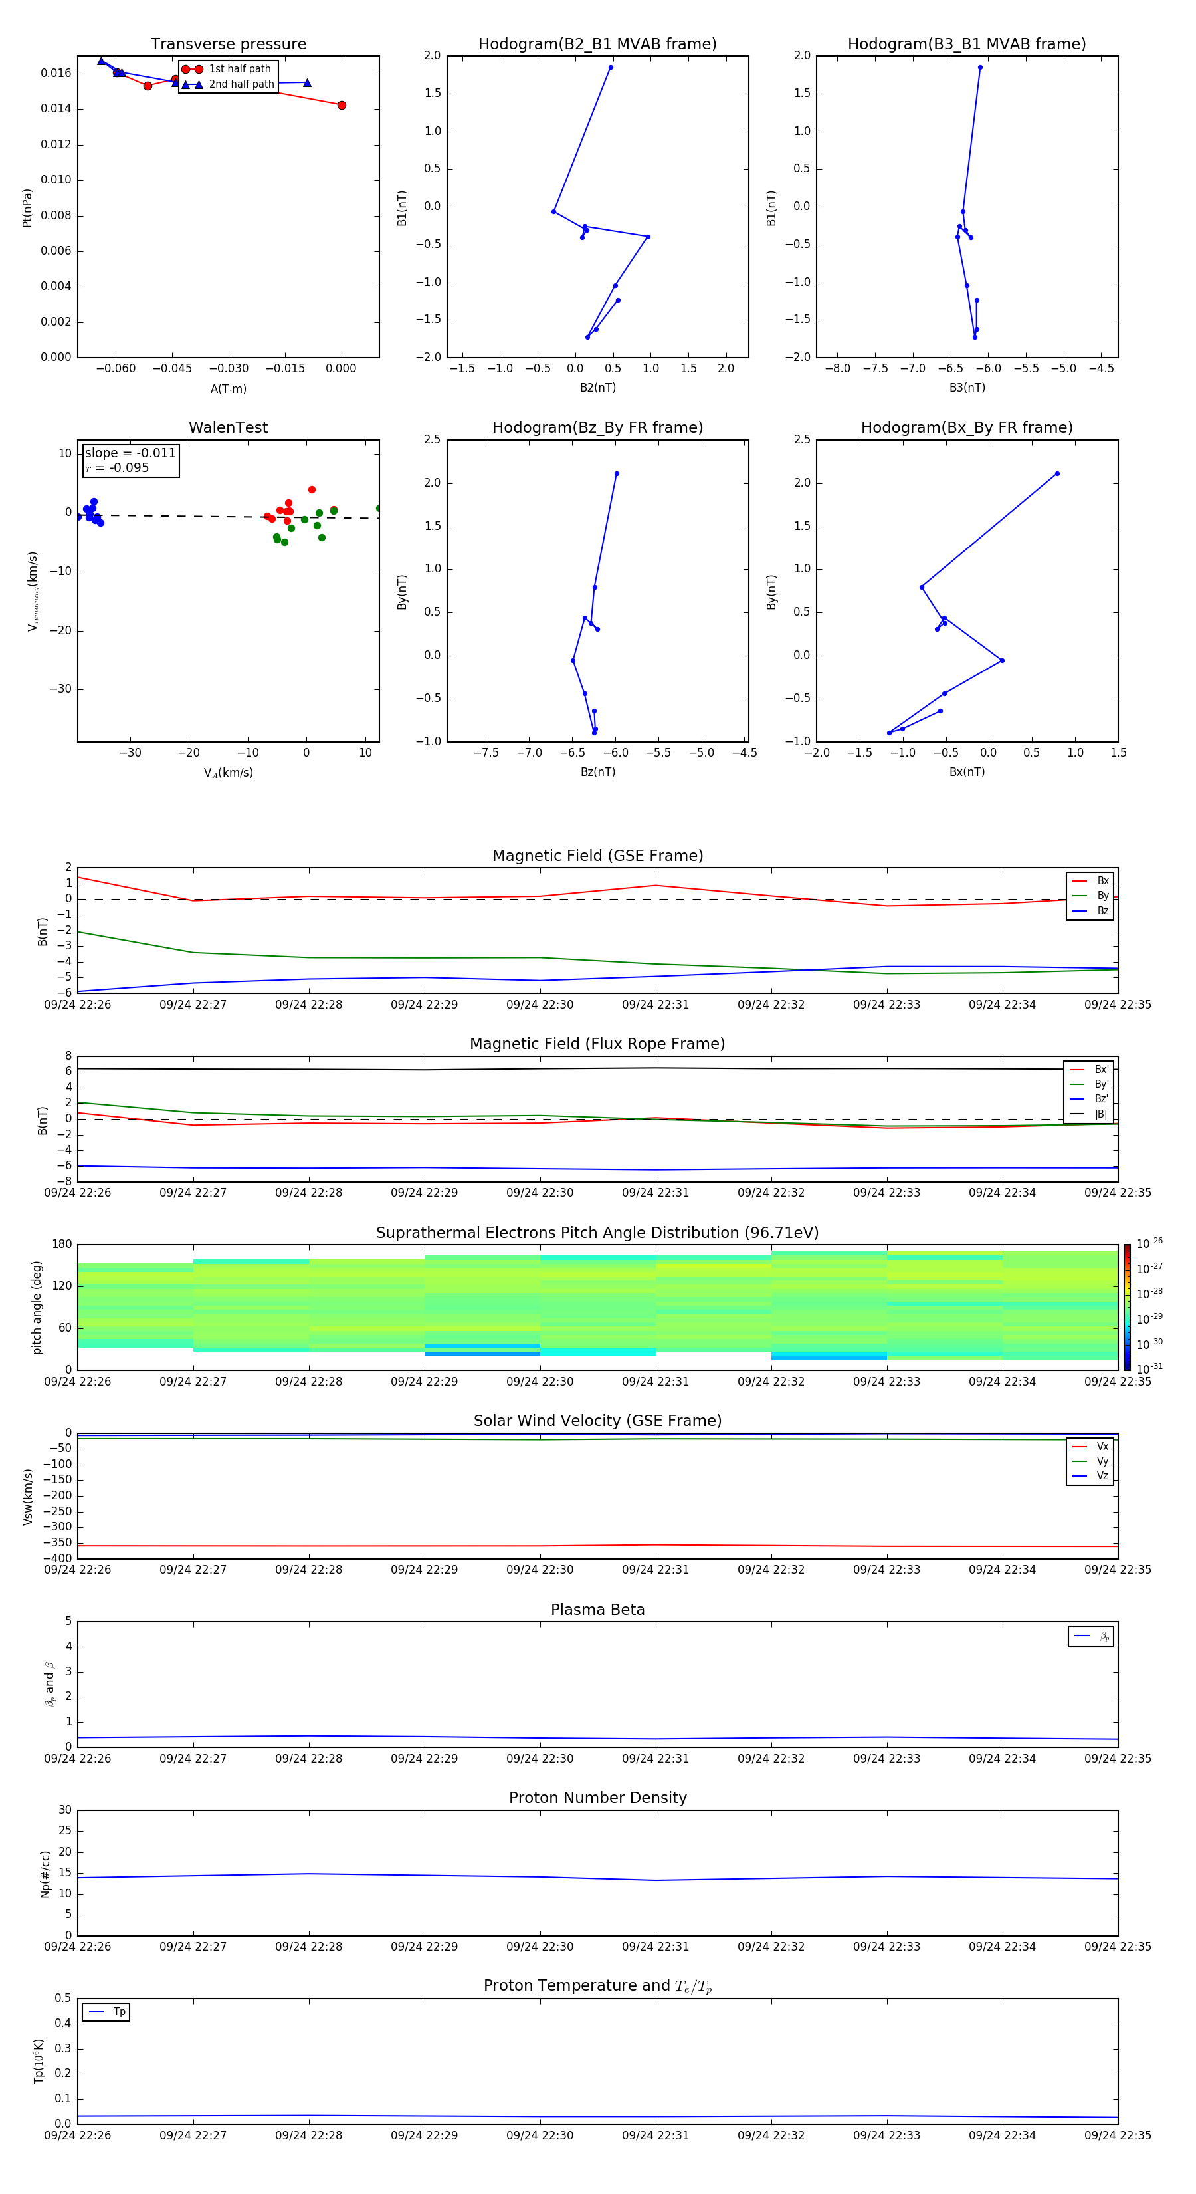
Task: Select "Bx'" in the Flux Rope legend
Action: [x=1089, y=1070]
